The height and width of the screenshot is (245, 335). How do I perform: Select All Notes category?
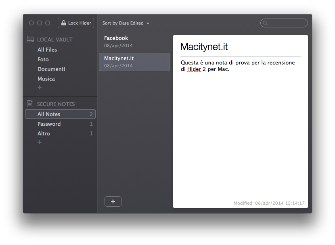point(60,114)
